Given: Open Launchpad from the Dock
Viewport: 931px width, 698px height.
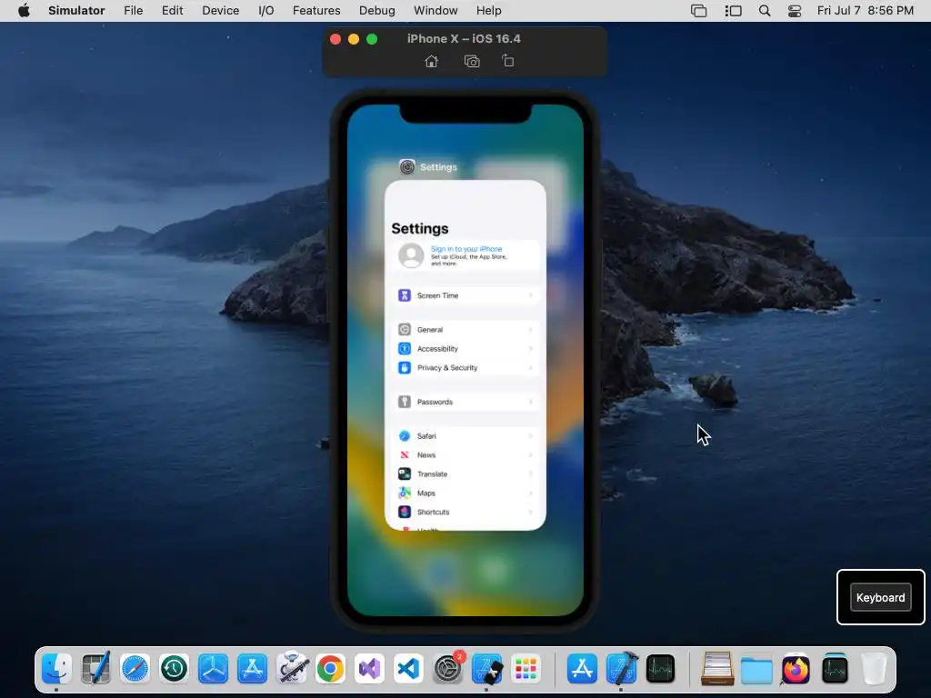Looking at the screenshot, I should point(526,669).
